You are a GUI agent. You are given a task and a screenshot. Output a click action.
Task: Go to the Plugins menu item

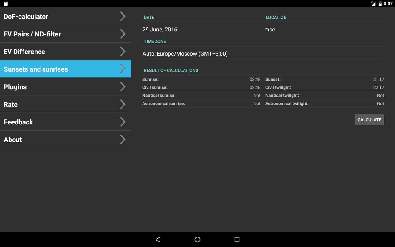coord(59,87)
